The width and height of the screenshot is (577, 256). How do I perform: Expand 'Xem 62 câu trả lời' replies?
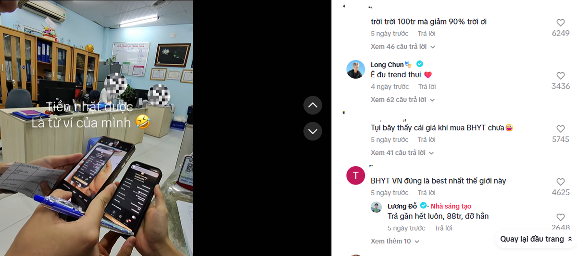pyautogui.click(x=403, y=100)
